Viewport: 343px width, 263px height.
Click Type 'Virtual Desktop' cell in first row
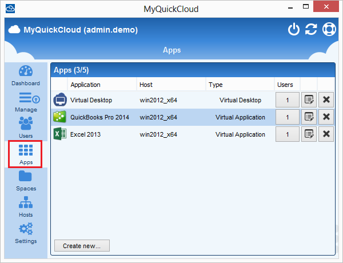[x=240, y=100]
